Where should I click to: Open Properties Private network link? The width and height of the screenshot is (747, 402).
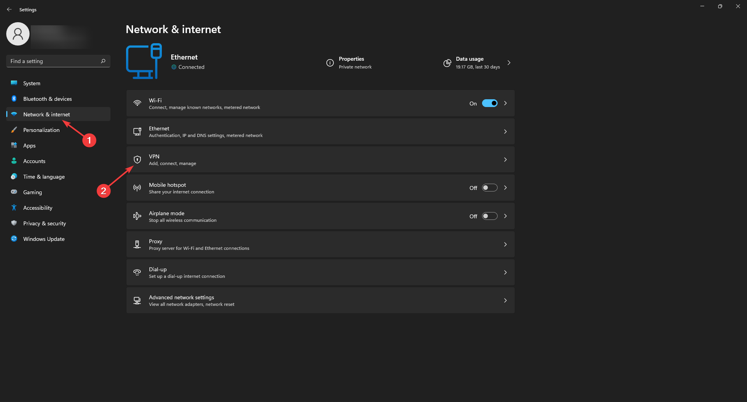[349, 63]
